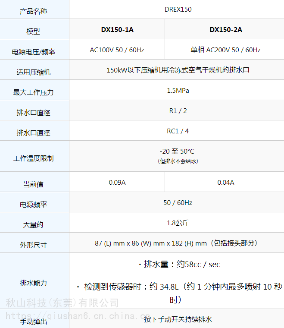This screenshot has width=284, height=328.
Task: Select the 大量的 label
Action: point(33,225)
